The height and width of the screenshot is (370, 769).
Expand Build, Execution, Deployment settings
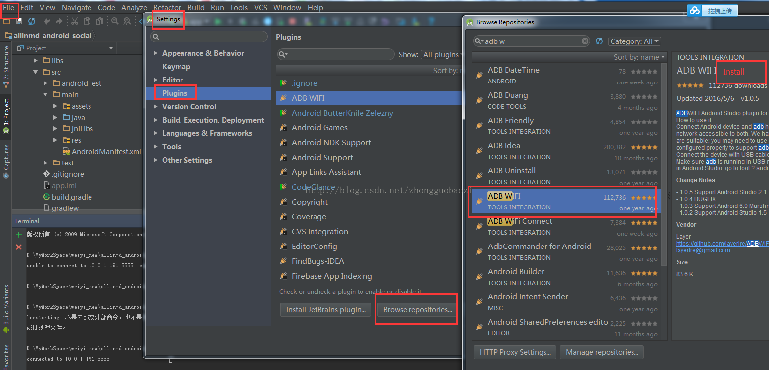[x=156, y=120]
